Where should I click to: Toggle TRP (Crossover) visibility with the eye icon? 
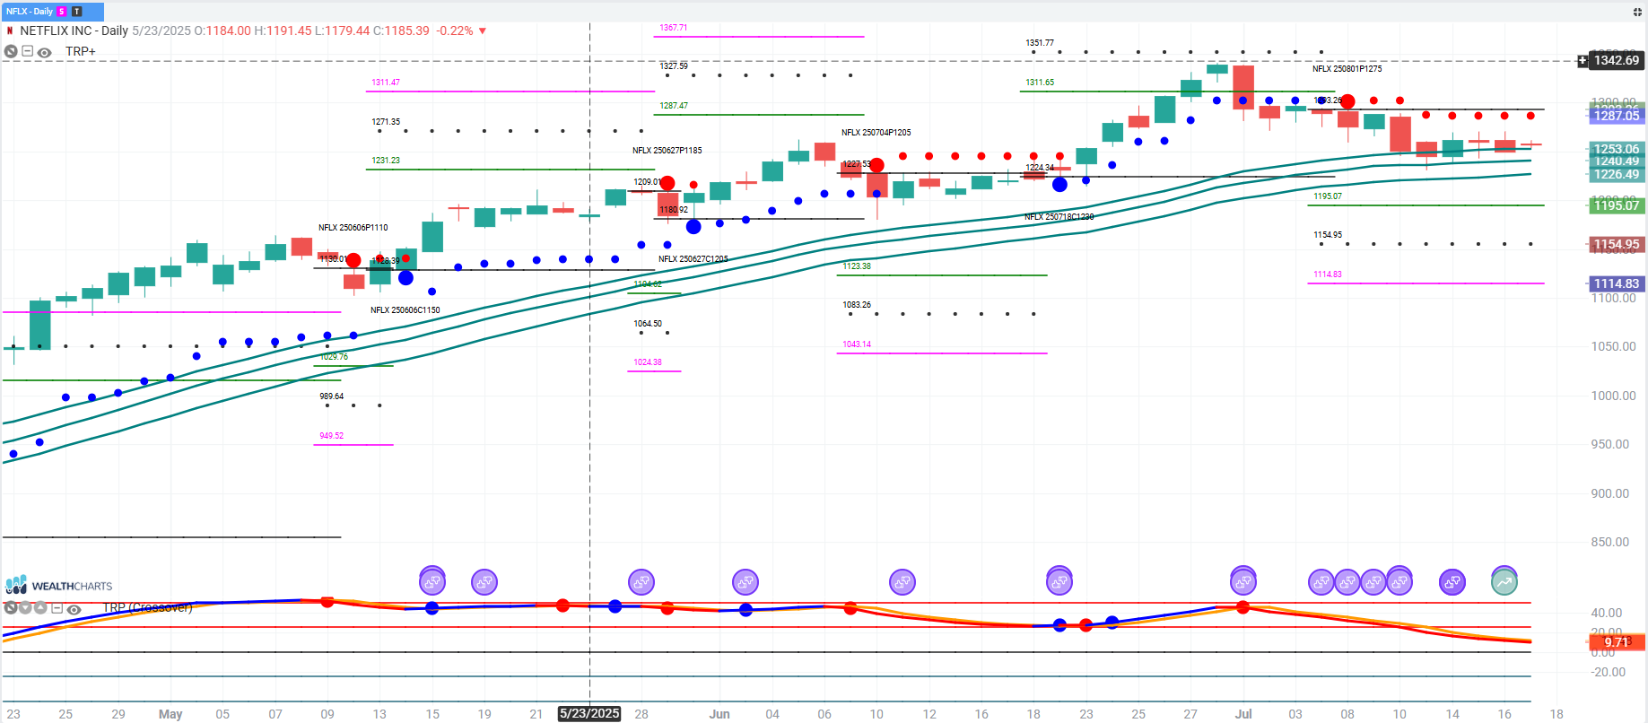coord(74,609)
